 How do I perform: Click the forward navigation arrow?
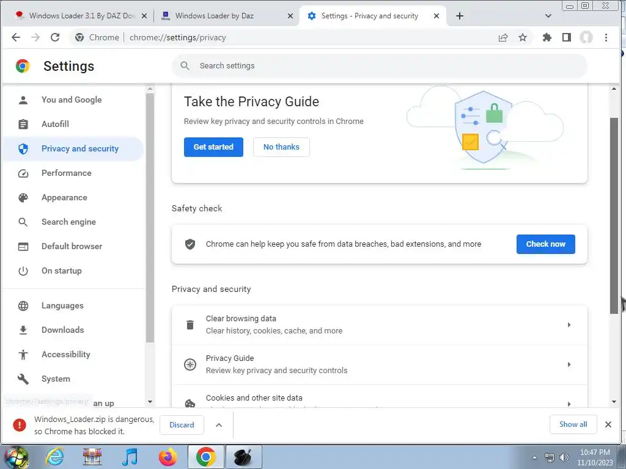coord(35,37)
